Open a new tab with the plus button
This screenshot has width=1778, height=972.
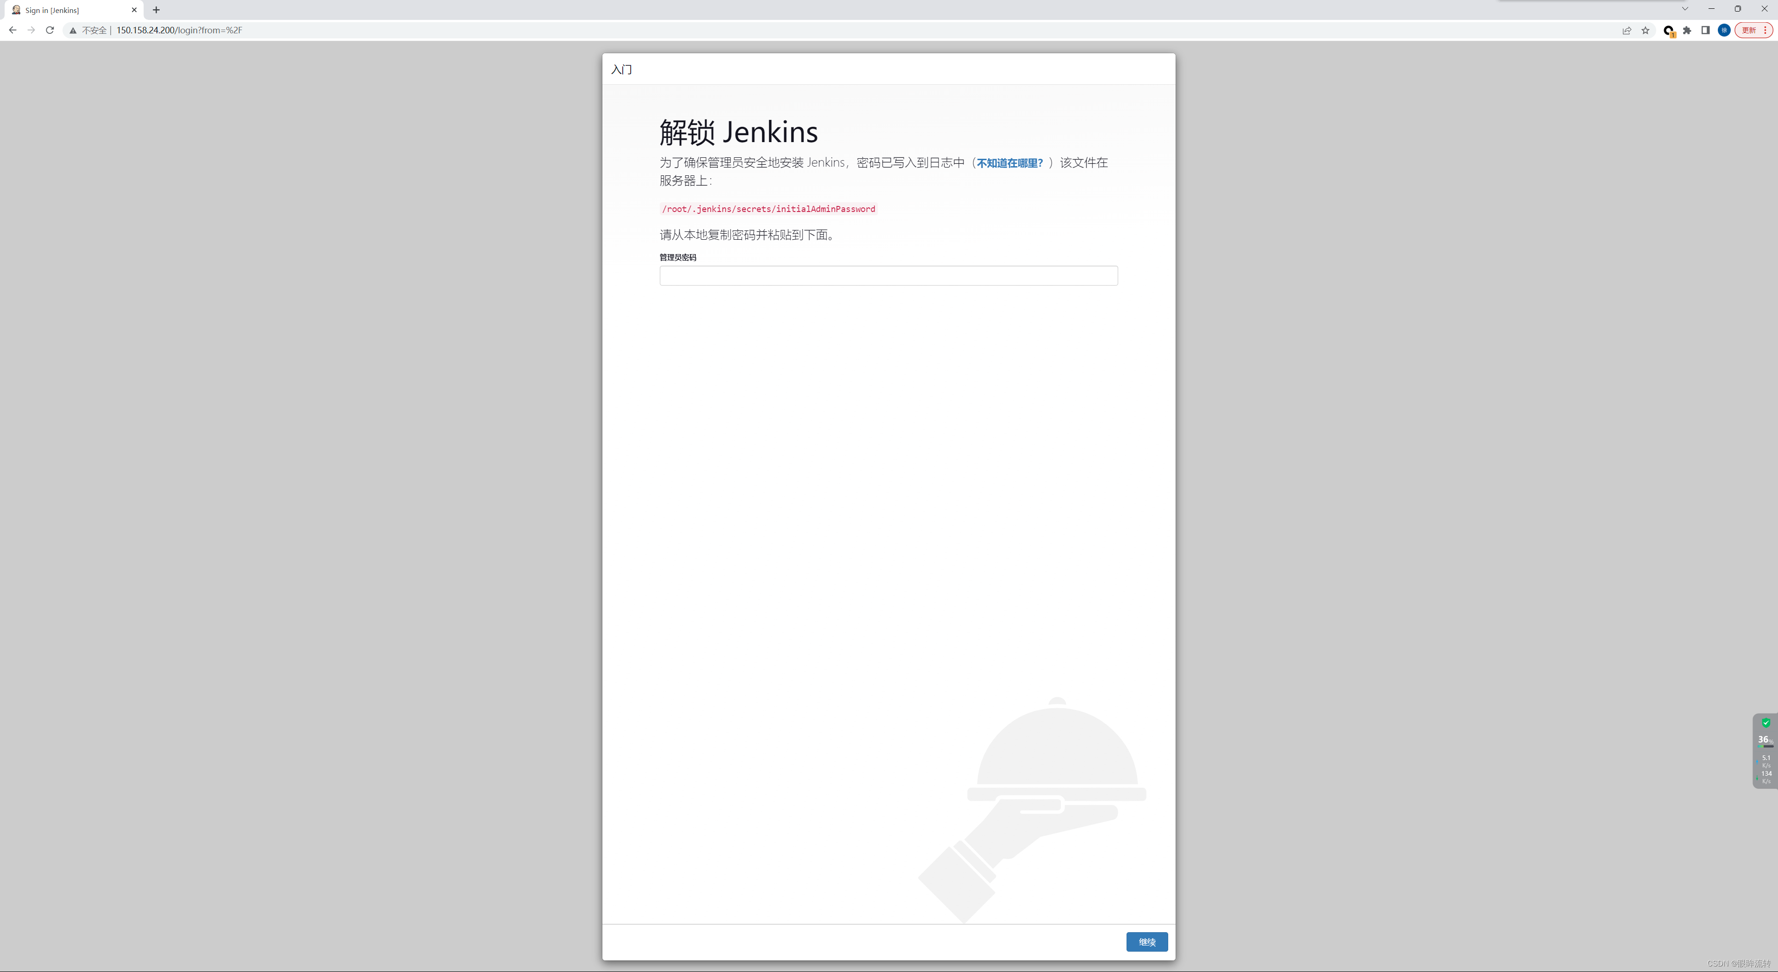tap(156, 10)
